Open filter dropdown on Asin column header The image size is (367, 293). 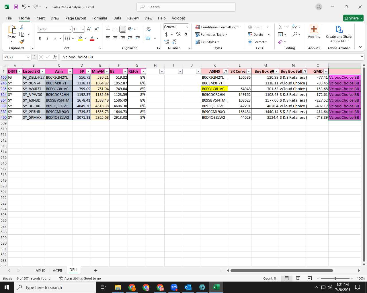point(70,72)
